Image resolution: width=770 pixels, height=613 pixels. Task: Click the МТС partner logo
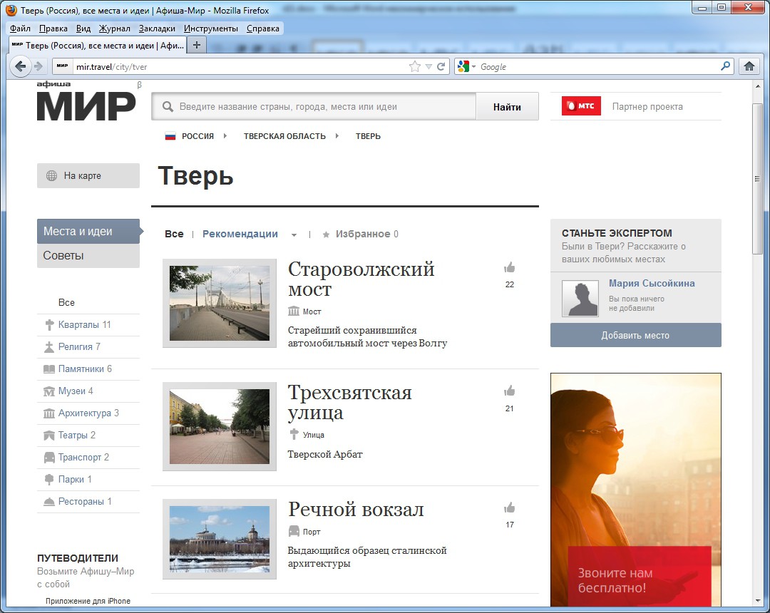(581, 106)
